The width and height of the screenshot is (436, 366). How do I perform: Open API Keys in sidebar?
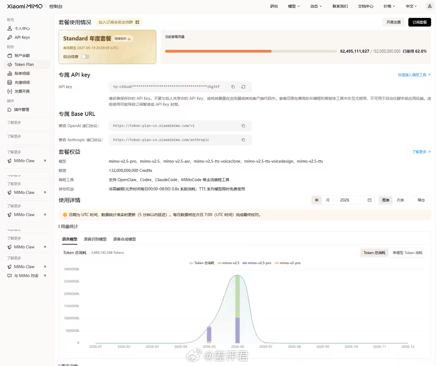coord(22,38)
